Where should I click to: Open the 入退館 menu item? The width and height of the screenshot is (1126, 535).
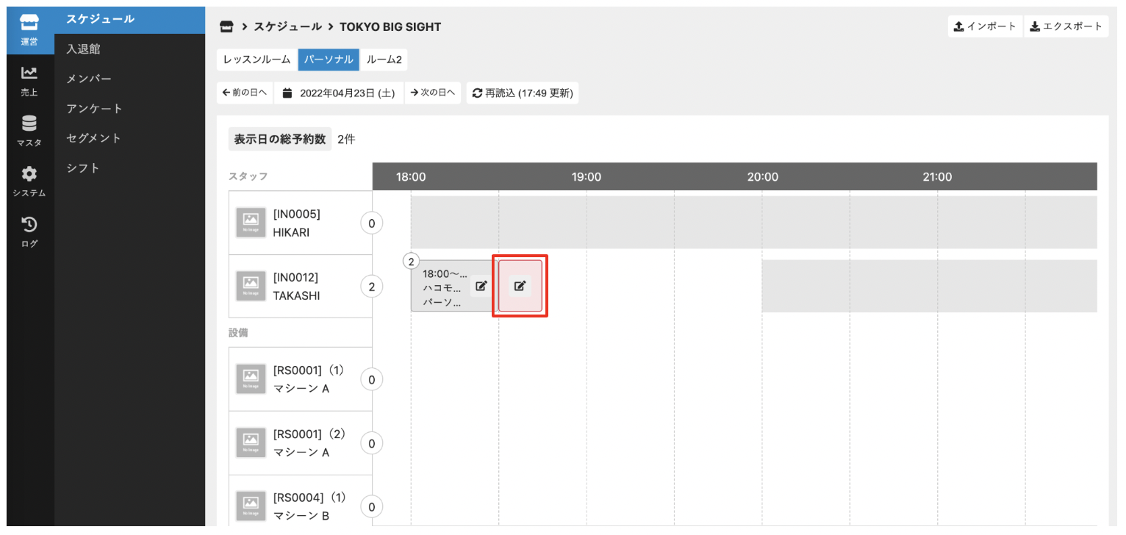pos(83,49)
